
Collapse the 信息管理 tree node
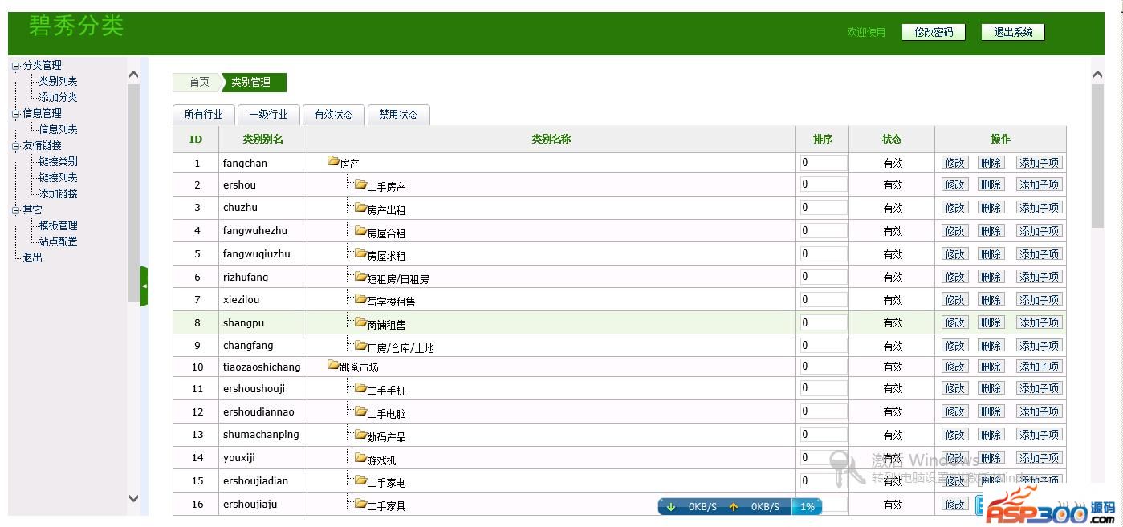point(15,114)
